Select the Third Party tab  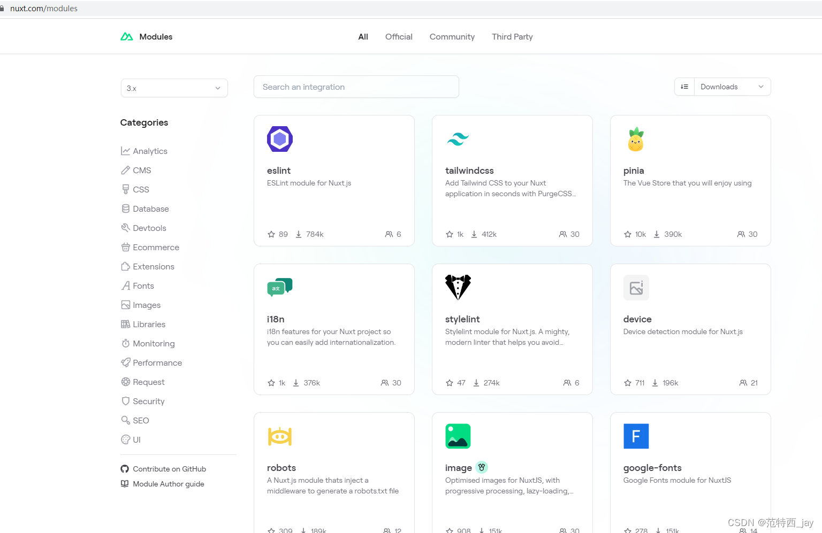512,37
